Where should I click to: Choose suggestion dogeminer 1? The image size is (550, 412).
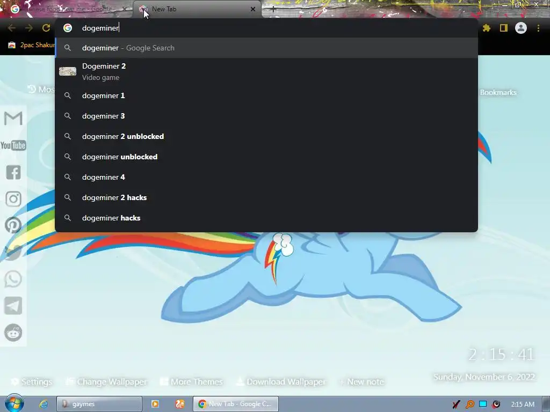coord(266,95)
